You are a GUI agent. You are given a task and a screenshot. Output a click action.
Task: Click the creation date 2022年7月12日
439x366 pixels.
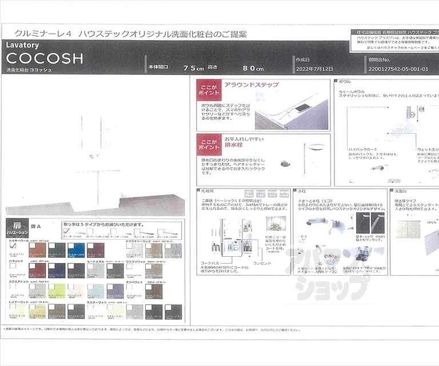click(x=314, y=69)
